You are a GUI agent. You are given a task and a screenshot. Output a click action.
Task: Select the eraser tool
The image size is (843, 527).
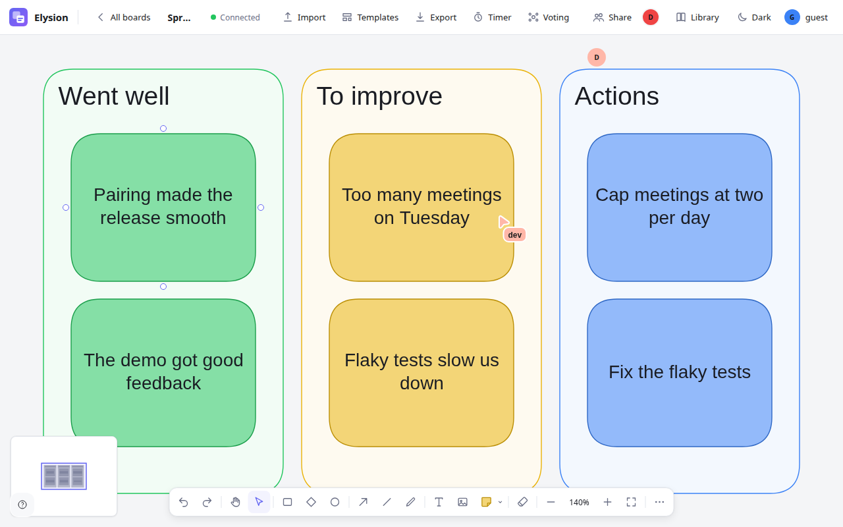pyautogui.click(x=523, y=502)
